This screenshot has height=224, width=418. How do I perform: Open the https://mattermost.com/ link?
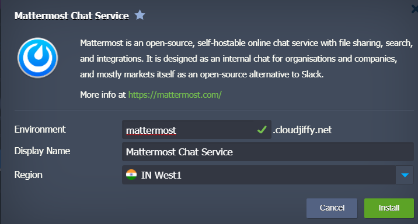coord(175,95)
